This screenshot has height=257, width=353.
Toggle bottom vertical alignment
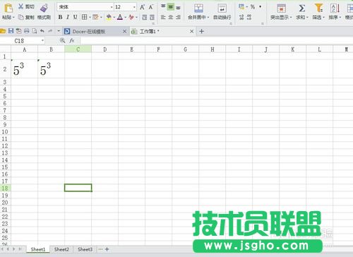(x=178, y=7)
